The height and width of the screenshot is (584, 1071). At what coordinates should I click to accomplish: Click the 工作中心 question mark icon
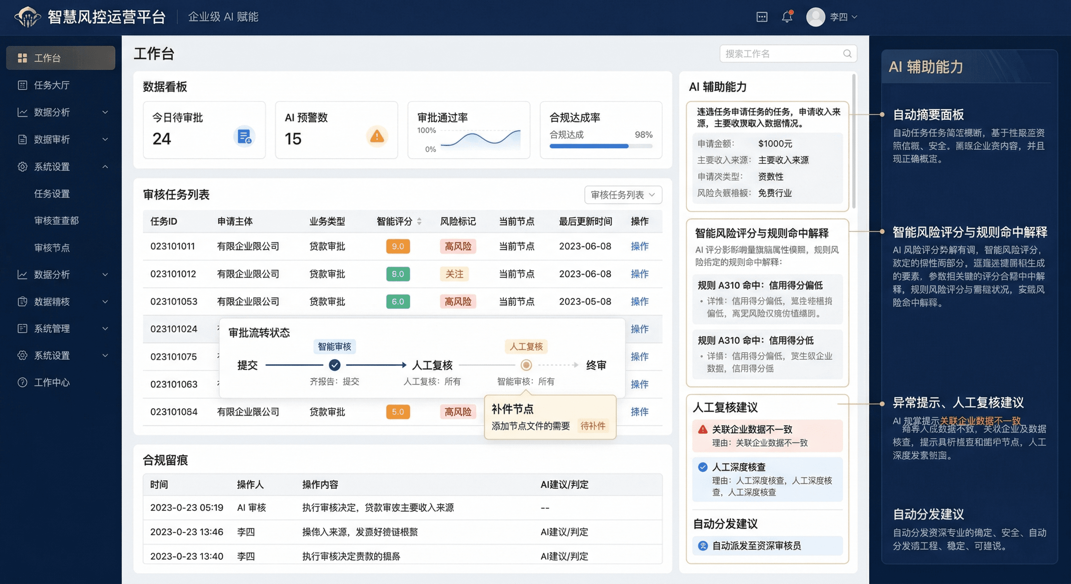[22, 382]
